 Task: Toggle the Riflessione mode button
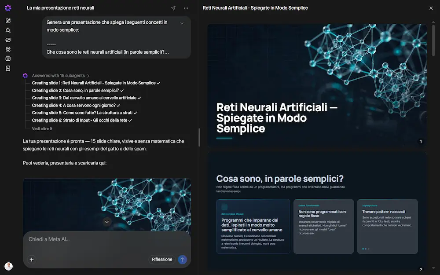162,260
